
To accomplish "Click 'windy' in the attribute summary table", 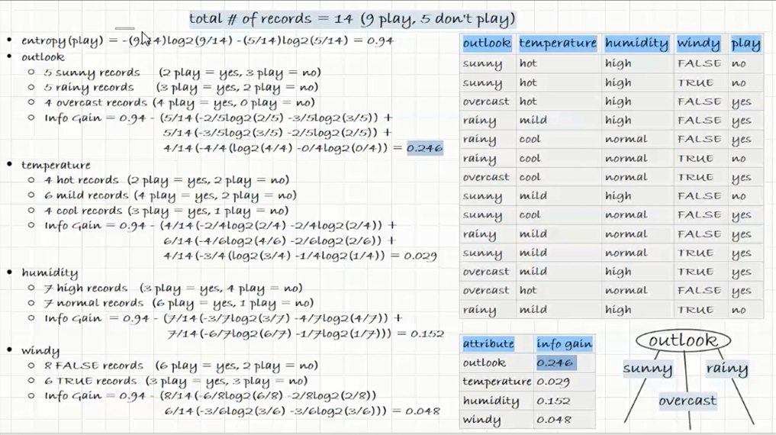I will [481, 420].
